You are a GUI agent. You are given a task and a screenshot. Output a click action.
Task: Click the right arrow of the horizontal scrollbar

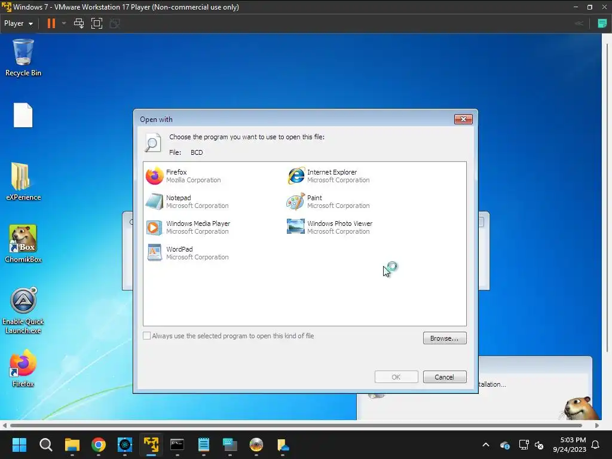597,426
